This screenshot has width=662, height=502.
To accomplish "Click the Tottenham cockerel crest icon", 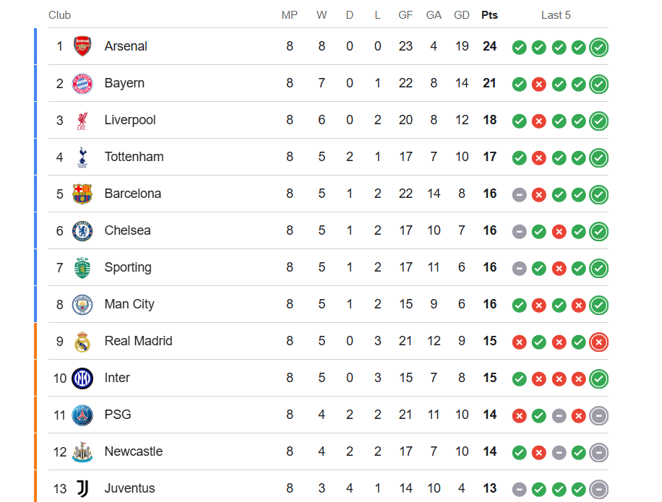I will (x=82, y=157).
